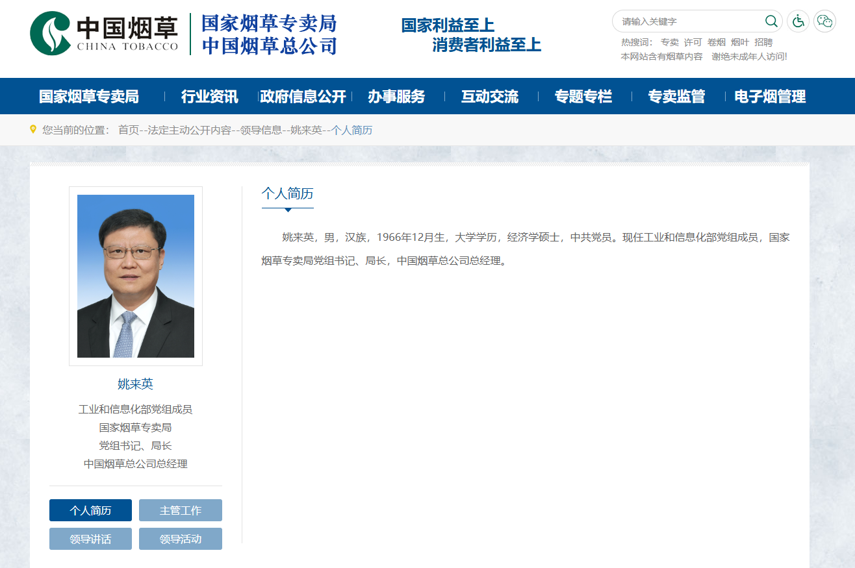Click sidebar line 中国烟草总公司总经理

pyautogui.click(x=136, y=464)
